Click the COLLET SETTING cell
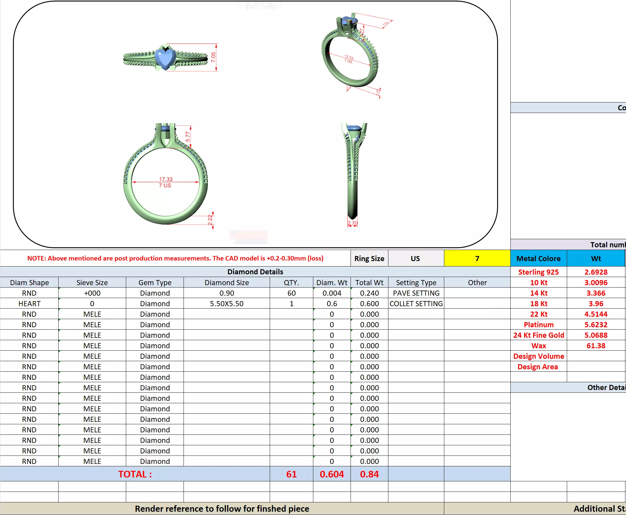Image resolution: width=626 pixels, height=515 pixels. click(x=416, y=303)
